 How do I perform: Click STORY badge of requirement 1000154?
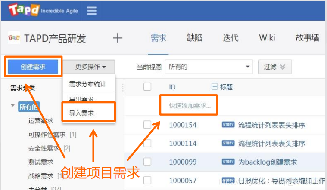[x=228, y=125]
